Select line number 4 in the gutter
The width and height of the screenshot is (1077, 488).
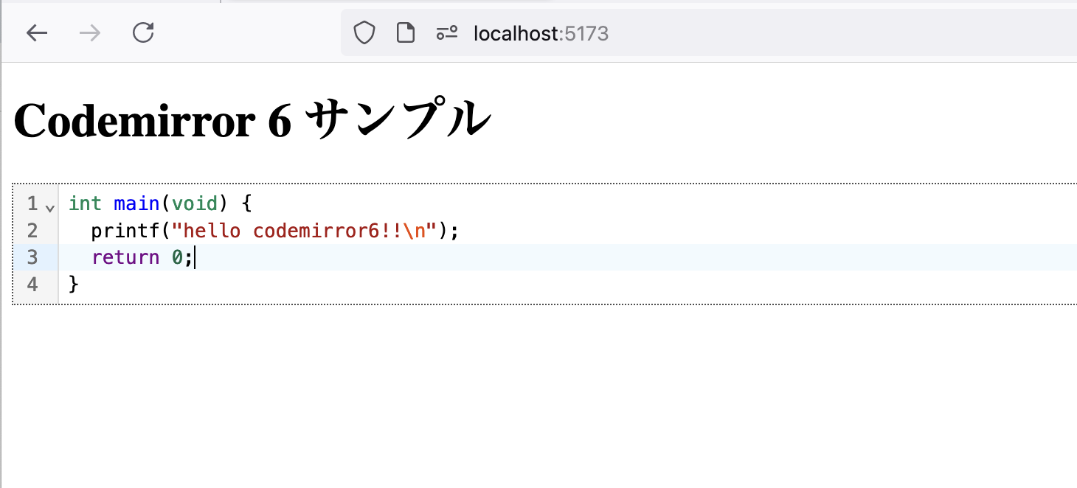(x=32, y=285)
